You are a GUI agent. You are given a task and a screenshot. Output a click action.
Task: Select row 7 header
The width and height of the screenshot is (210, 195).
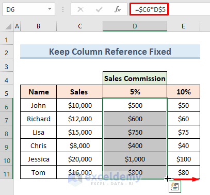point(7,119)
